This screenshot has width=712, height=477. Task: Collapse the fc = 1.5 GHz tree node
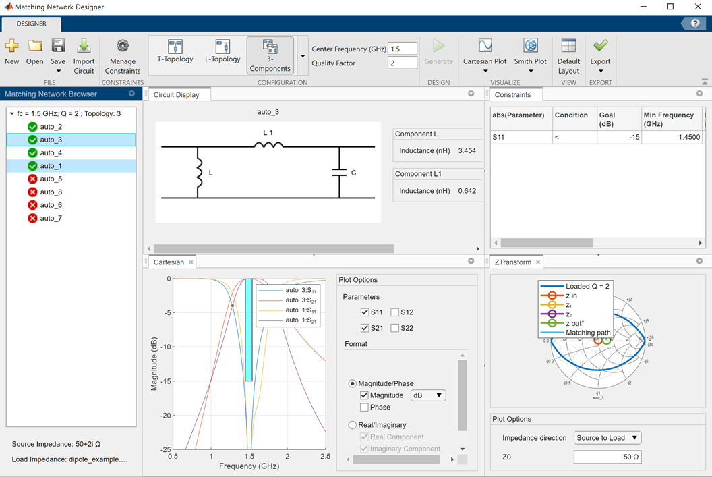click(11, 114)
